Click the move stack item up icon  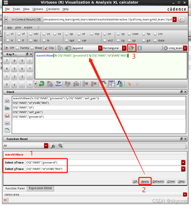point(7,100)
